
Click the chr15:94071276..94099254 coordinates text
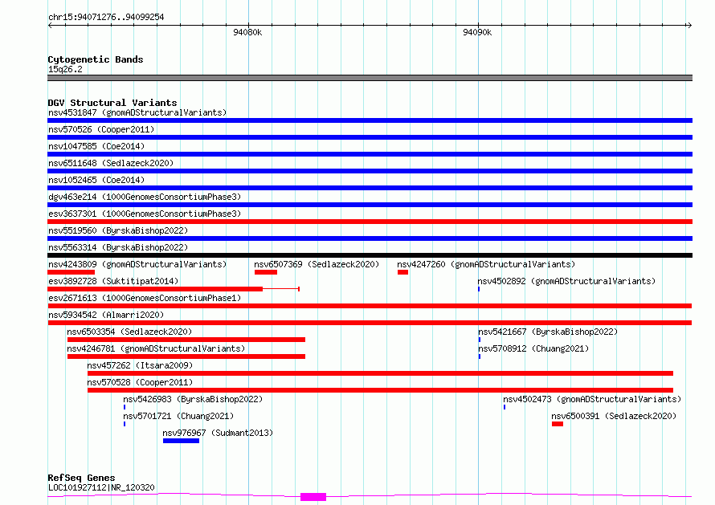106,17
